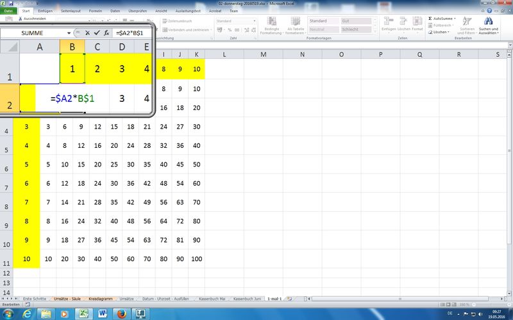The image size is (513, 320).
Task: Expand the Formatvorlagen styles gallery
Action: point(375,33)
